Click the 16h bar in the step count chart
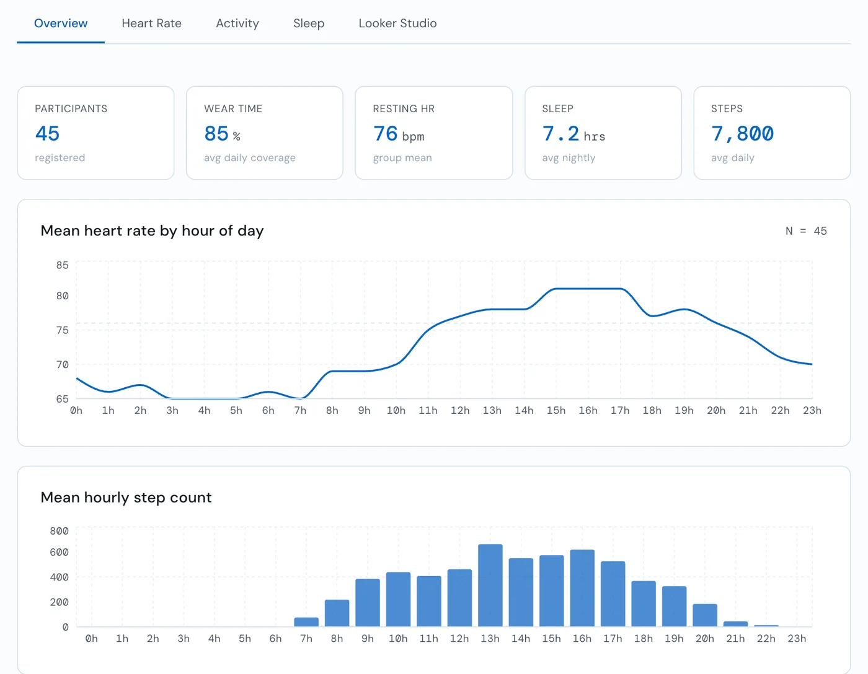This screenshot has width=868, height=674. (582, 589)
